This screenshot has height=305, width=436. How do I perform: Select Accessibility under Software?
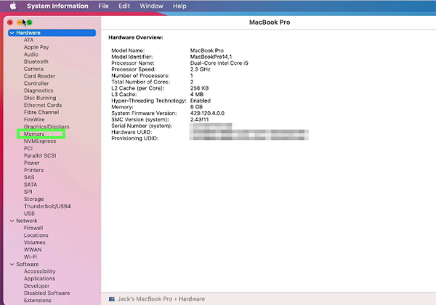pyautogui.click(x=40, y=272)
